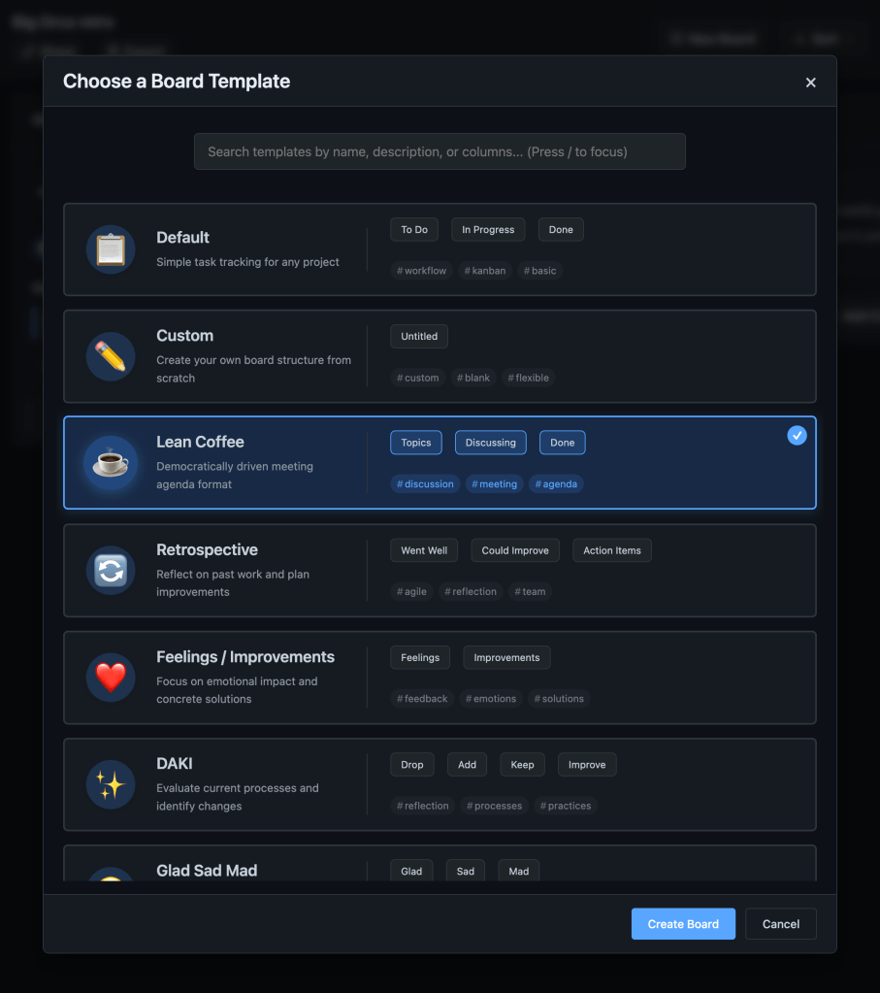The width and height of the screenshot is (880, 993).
Task: Click the Feelings / Improvements heart icon
Action: tap(111, 678)
